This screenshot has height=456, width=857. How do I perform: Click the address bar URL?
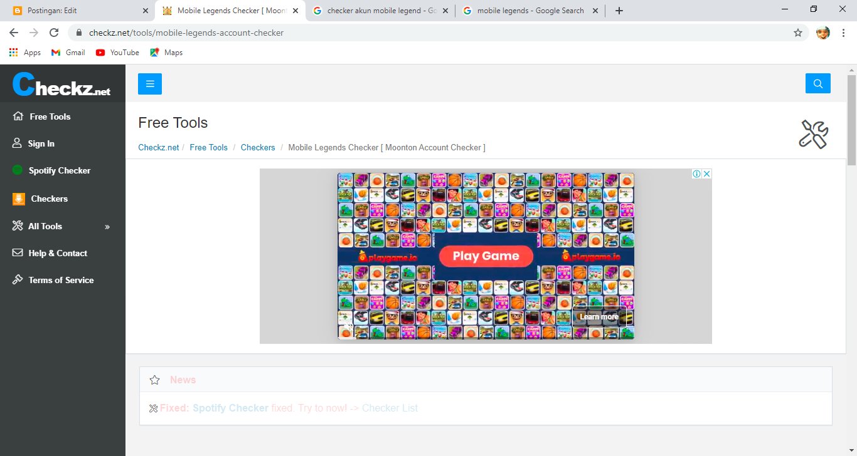[186, 33]
